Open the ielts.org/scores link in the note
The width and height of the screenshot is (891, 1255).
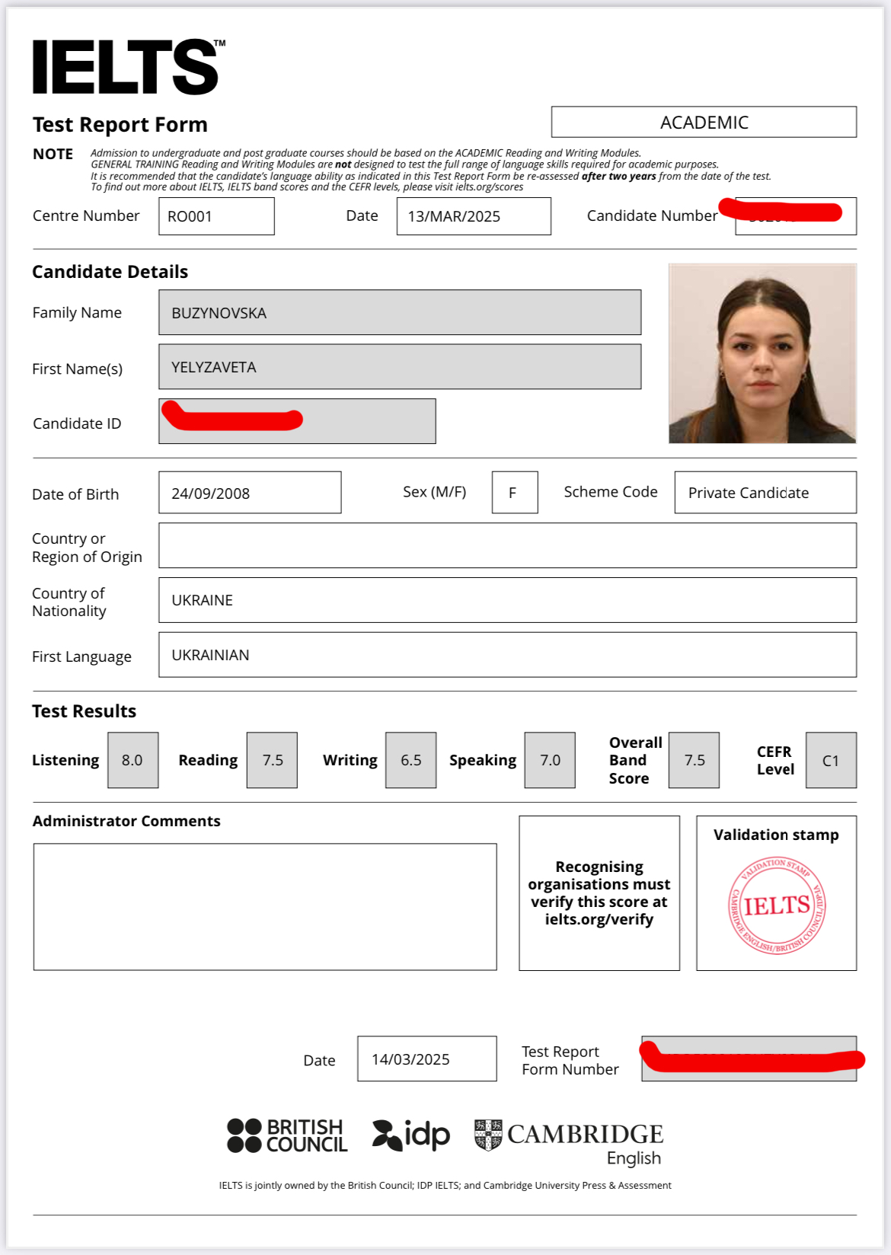tap(489, 187)
